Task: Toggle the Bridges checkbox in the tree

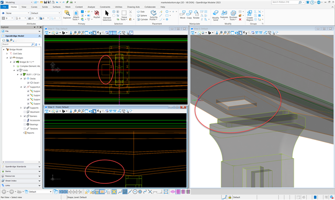Action: (x=10, y=57)
